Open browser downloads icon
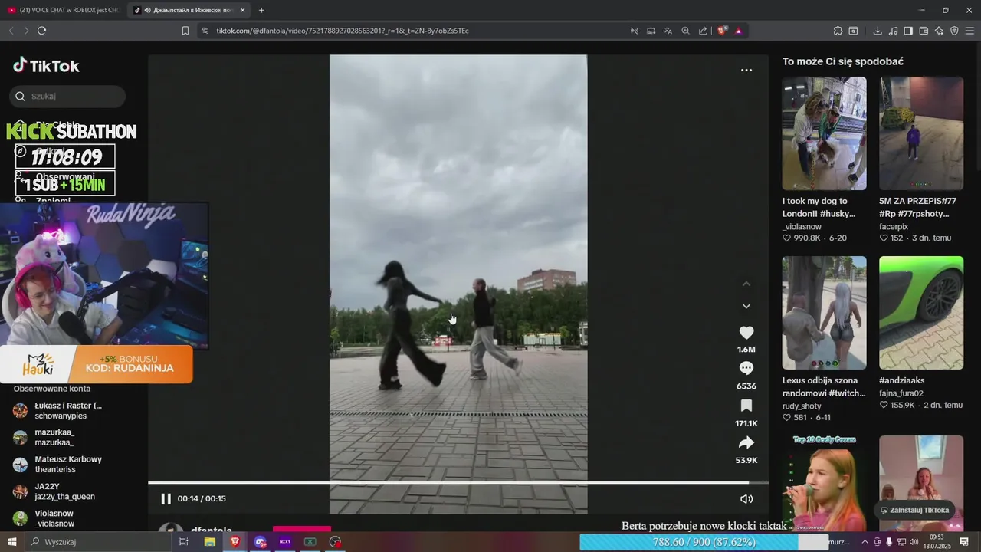Viewport: 981px width, 552px height. pyautogui.click(x=878, y=31)
